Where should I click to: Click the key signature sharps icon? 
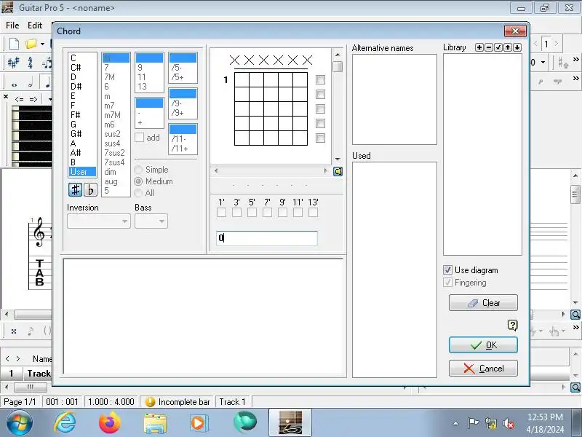click(x=13, y=63)
